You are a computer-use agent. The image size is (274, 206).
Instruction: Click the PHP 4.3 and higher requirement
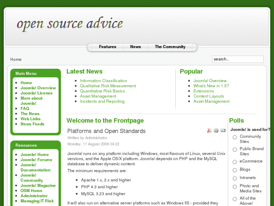point(99,187)
